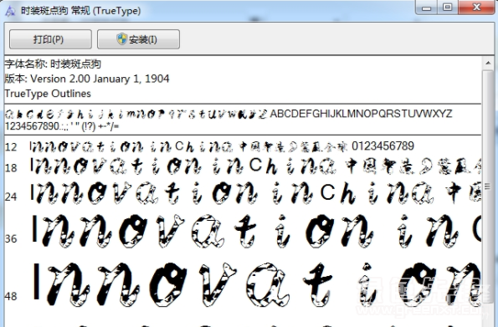Click the font viewer icon in title bar
Viewport: 498px width, 327px height.
tap(10, 11)
